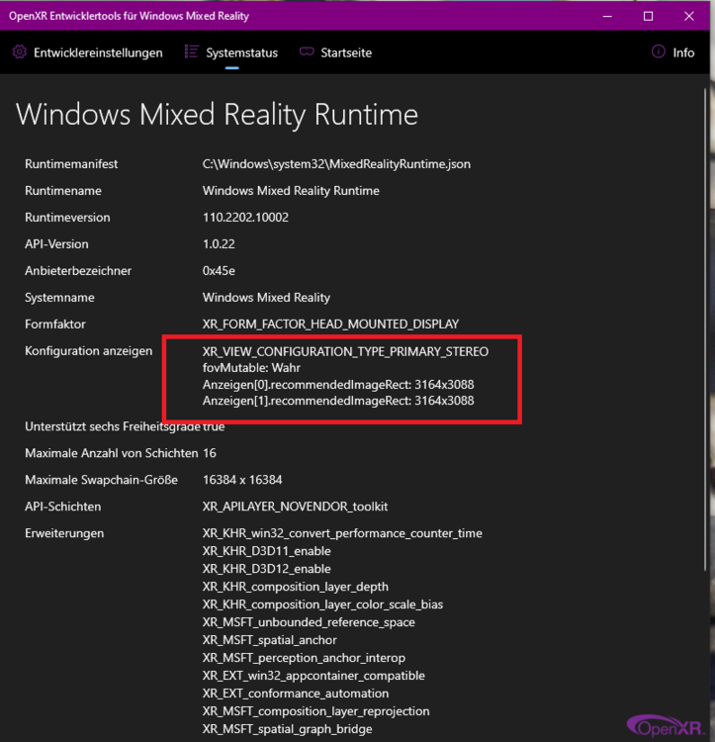This screenshot has width=715, height=742.
Task: Switch to the Systemstatus tab
Action: [x=231, y=52]
